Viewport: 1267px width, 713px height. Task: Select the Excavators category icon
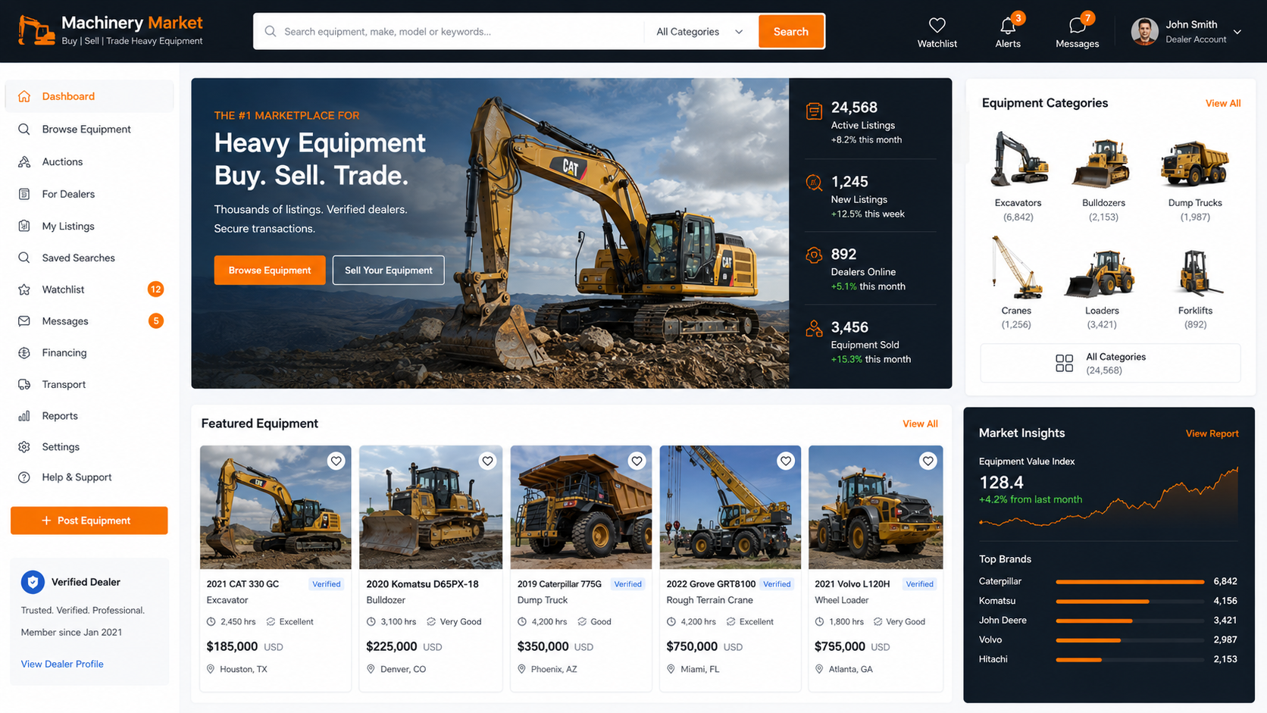(x=1018, y=158)
